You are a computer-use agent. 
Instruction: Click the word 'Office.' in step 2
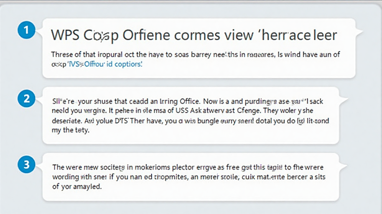[189, 103]
